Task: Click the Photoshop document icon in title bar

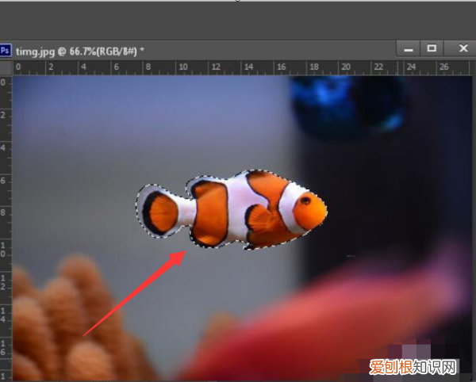Action: click(6, 50)
